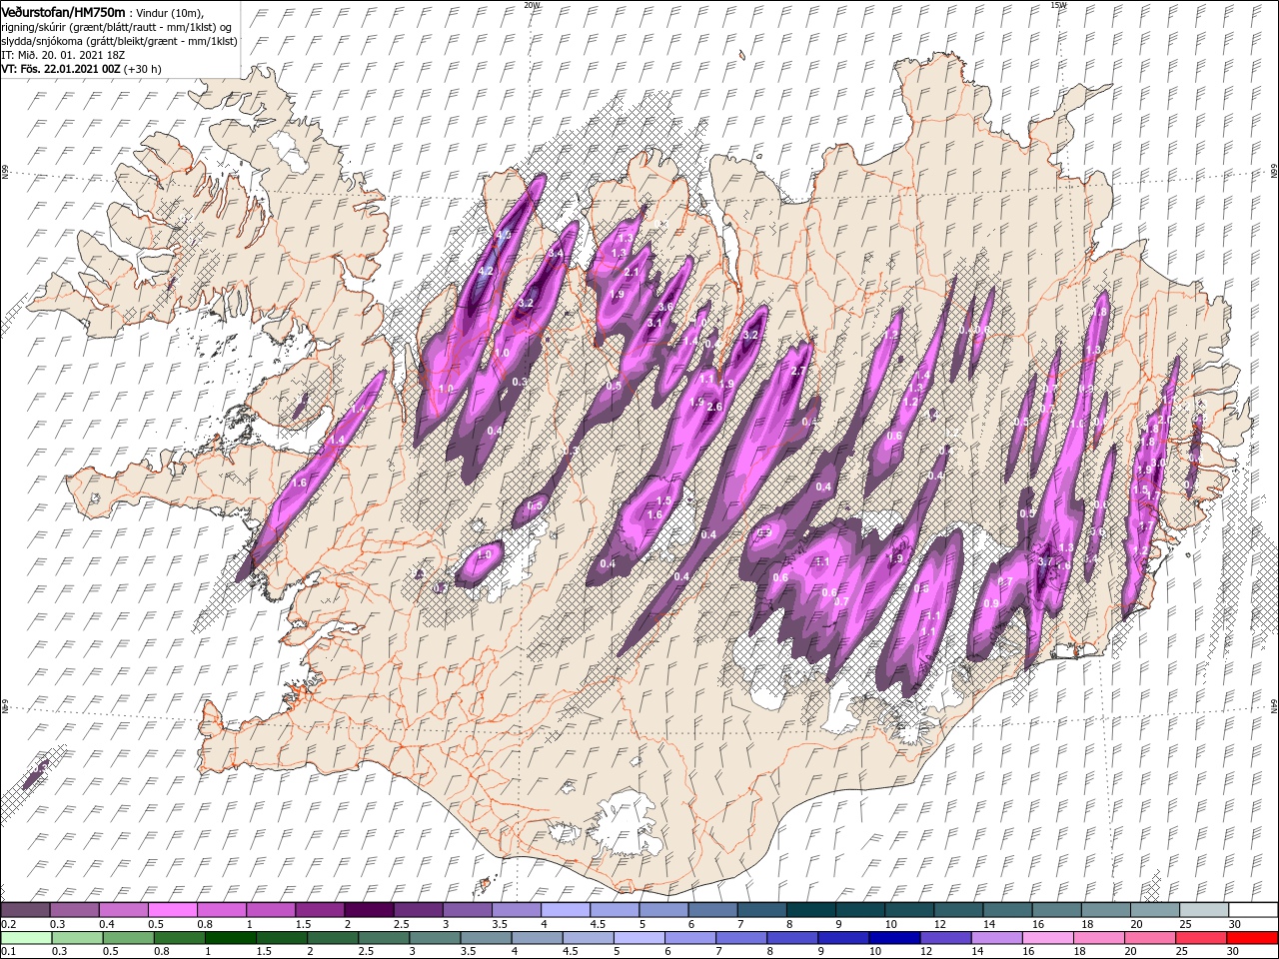The image size is (1279, 959).
Task: Click the '0.2' label in snow legend
Action: [8, 924]
